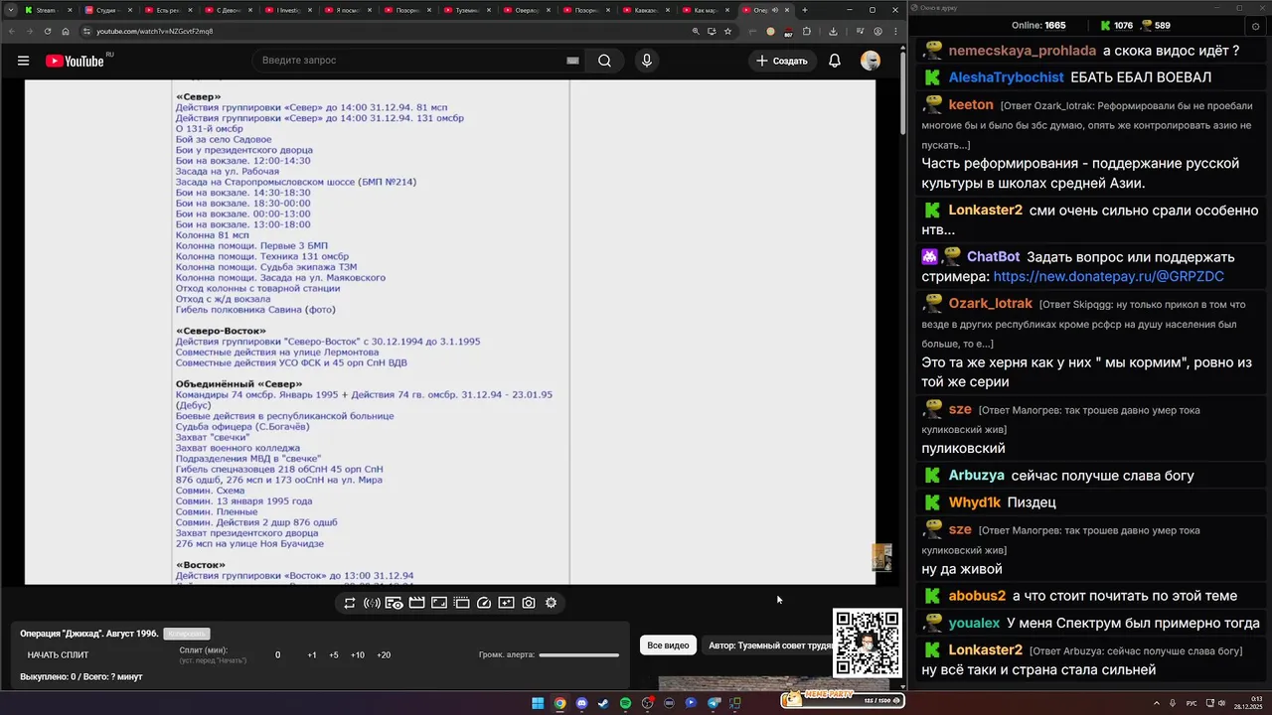Open Discord from the taskbar

click(581, 703)
